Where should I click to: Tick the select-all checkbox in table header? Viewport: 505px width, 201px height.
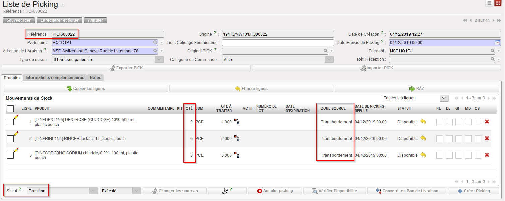10,108
